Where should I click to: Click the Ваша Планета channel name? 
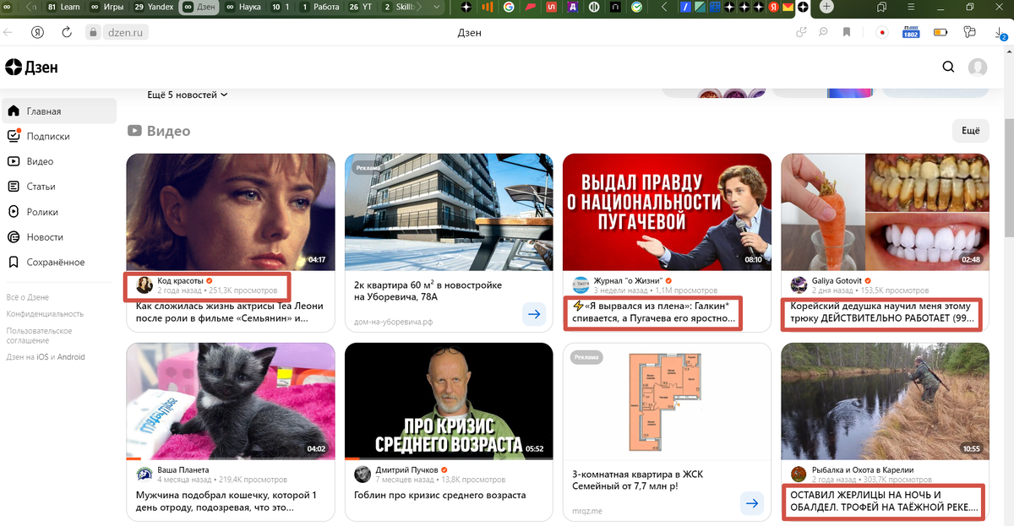(183, 469)
